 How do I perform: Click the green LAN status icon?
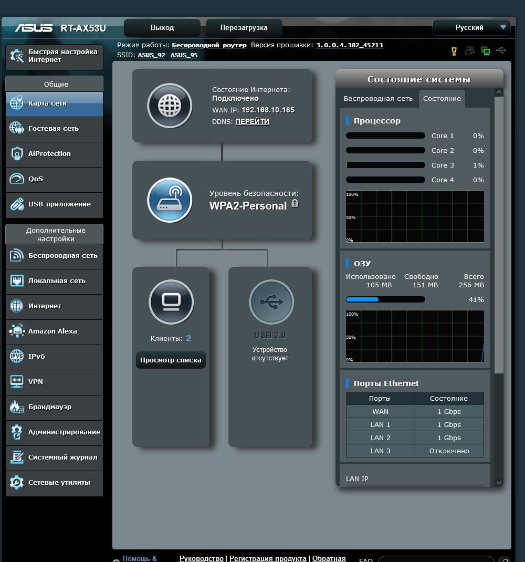[x=485, y=51]
